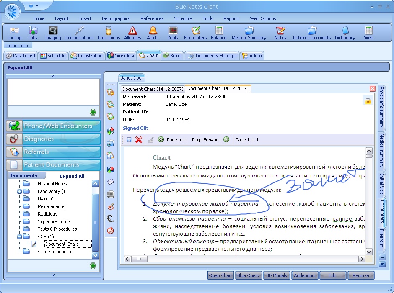Expand the Phone/Web Encounters section
Viewport: 394px width, 293px height.
click(54, 126)
